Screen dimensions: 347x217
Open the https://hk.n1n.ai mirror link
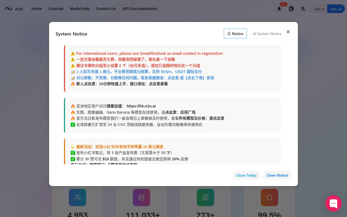coord(141,106)
